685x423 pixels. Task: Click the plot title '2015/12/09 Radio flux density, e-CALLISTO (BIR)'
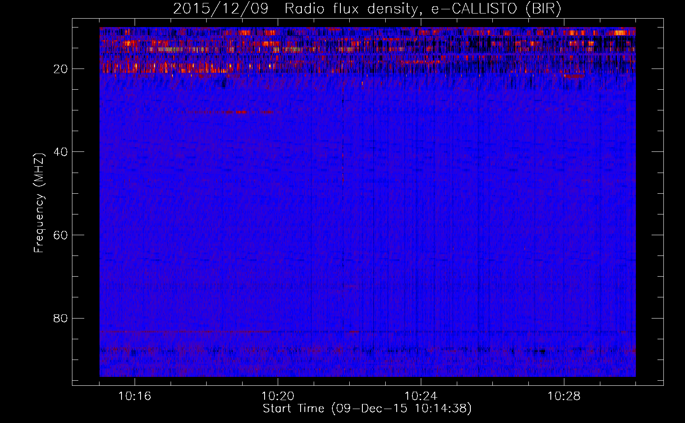pos(367,8)
